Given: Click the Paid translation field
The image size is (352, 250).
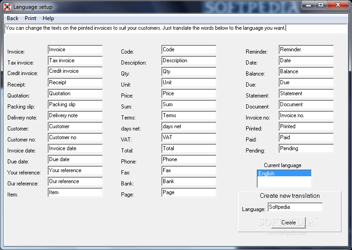Looking at the screenshot, I should tap(306, 137).
